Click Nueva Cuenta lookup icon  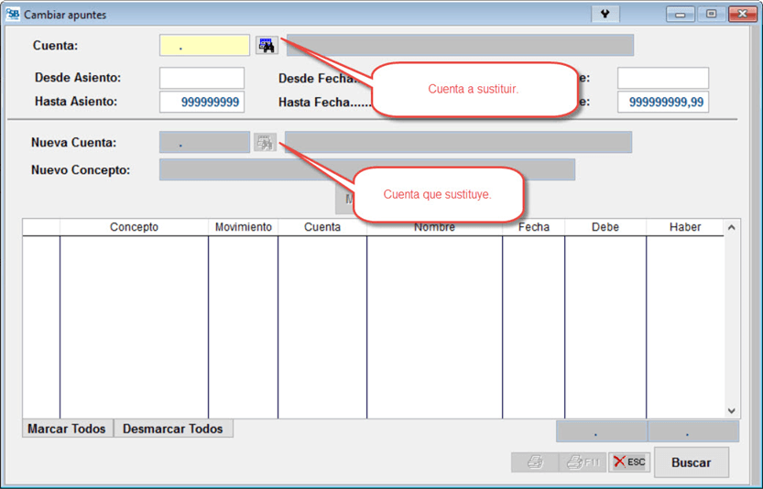pyautogui.click(x=265, y=143)
